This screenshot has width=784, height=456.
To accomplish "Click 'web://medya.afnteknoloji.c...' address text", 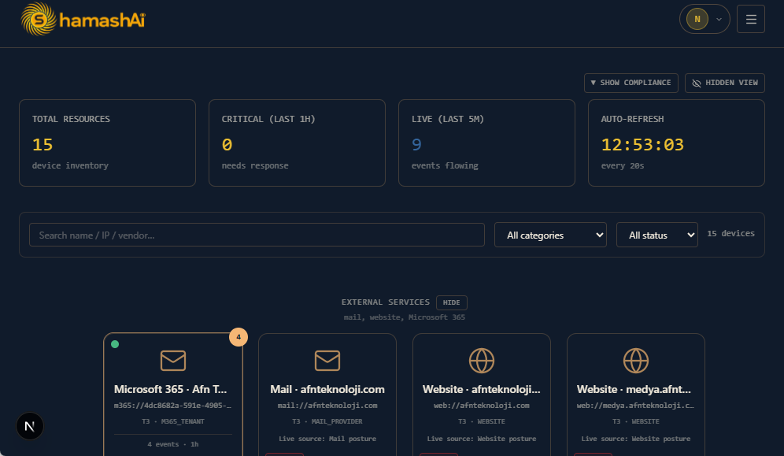I will (635, 406).
